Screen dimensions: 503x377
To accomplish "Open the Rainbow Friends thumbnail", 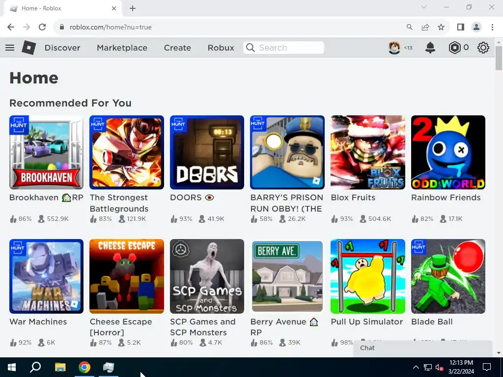I will pos(448,152).
